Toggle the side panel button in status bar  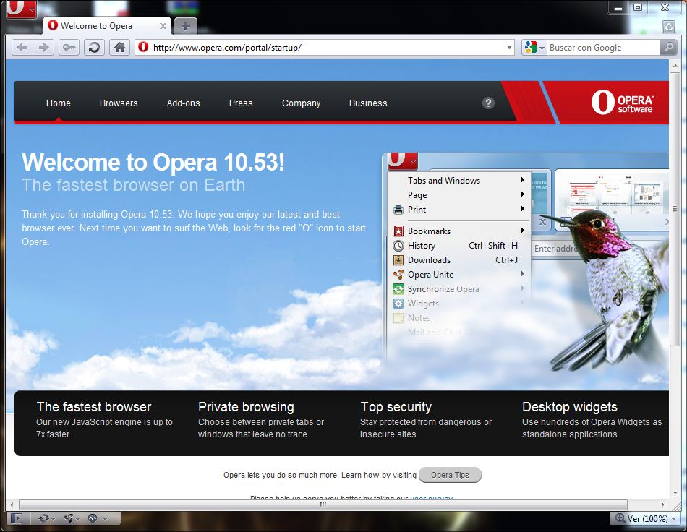pyautogui.click(x=17, y=518)
